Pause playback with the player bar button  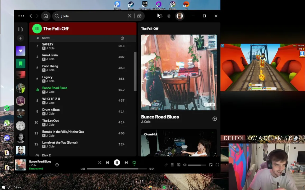[x=117, y=163]
